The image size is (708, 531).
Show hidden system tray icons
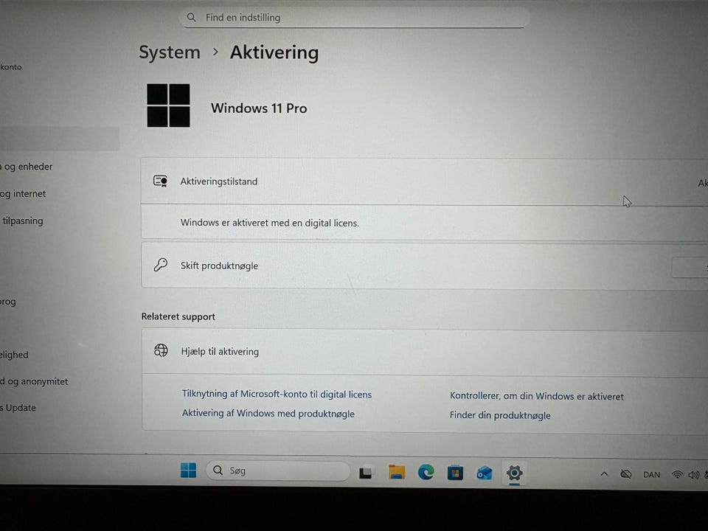point(604,474)
